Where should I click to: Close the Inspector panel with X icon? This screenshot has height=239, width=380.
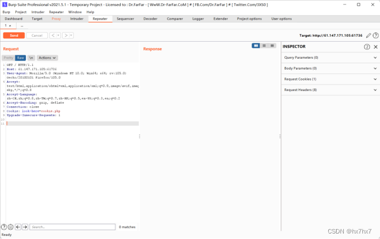[x=376, y=47]
